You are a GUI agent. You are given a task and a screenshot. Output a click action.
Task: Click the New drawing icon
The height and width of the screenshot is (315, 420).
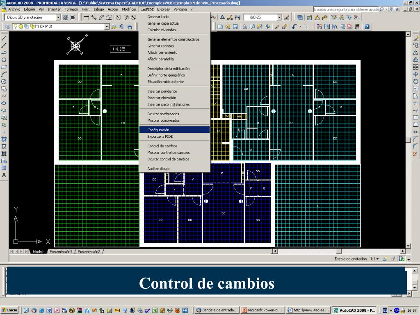tap(220, 27)
